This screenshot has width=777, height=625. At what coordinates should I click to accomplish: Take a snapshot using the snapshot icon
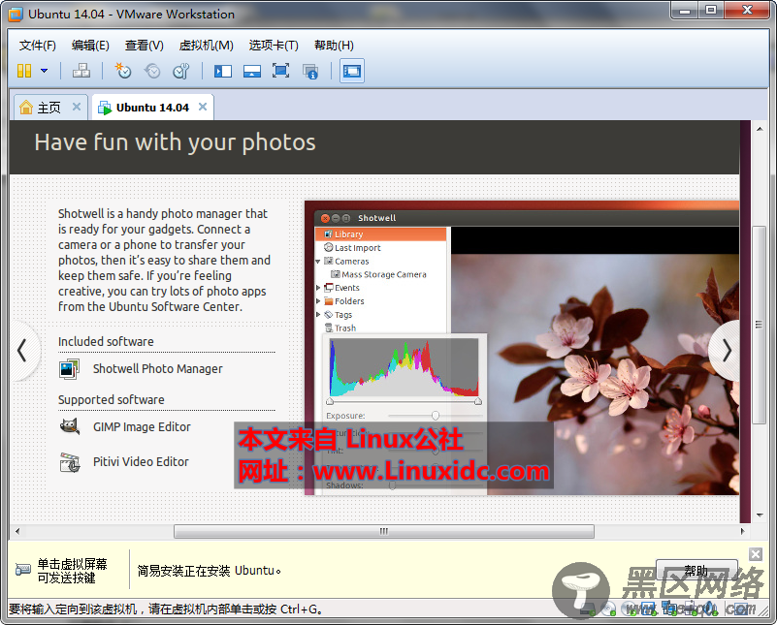(123, 71)
